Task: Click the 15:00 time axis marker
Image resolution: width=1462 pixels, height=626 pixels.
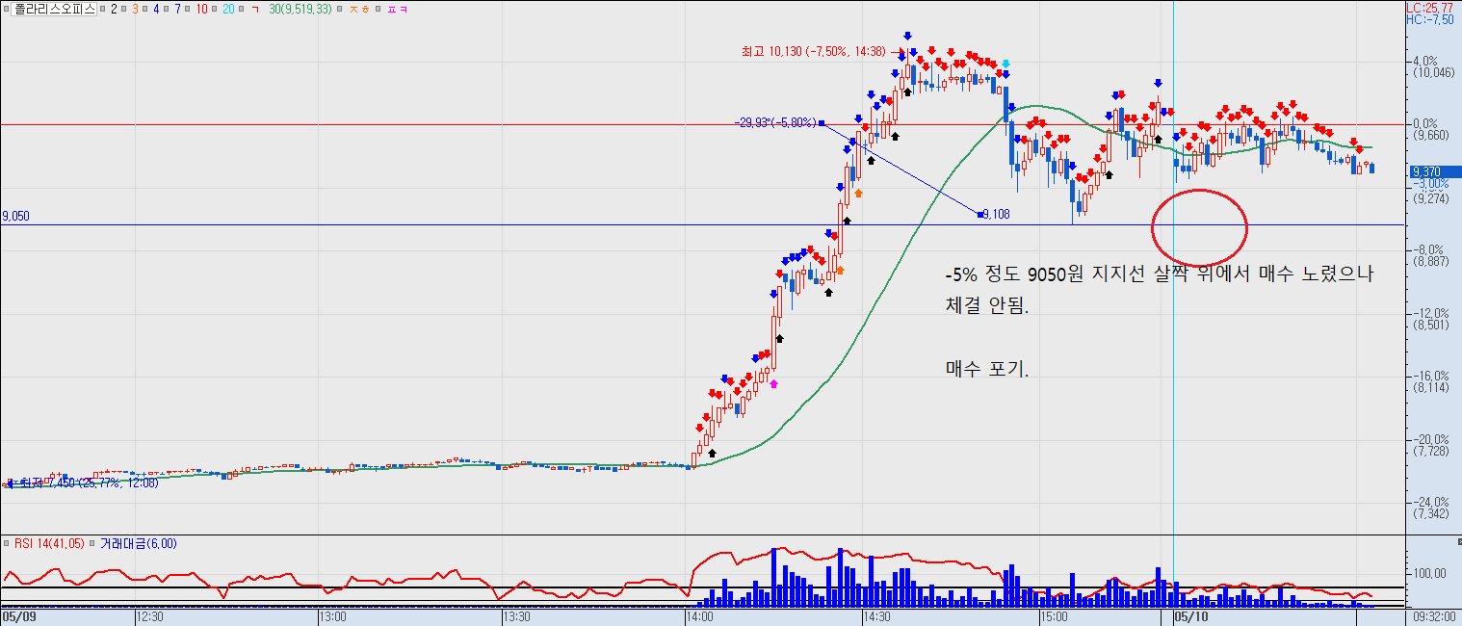Action: tap(1055, 615)
